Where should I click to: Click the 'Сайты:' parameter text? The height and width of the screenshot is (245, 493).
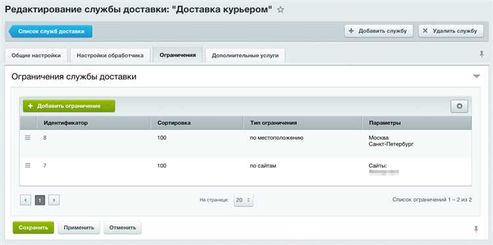click(377, 166)
